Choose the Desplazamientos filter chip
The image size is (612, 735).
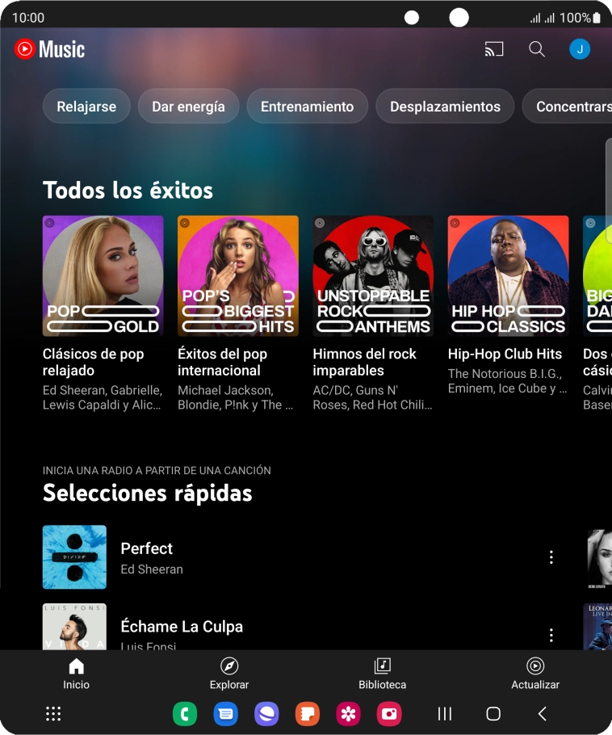click(x=445, y=107)
